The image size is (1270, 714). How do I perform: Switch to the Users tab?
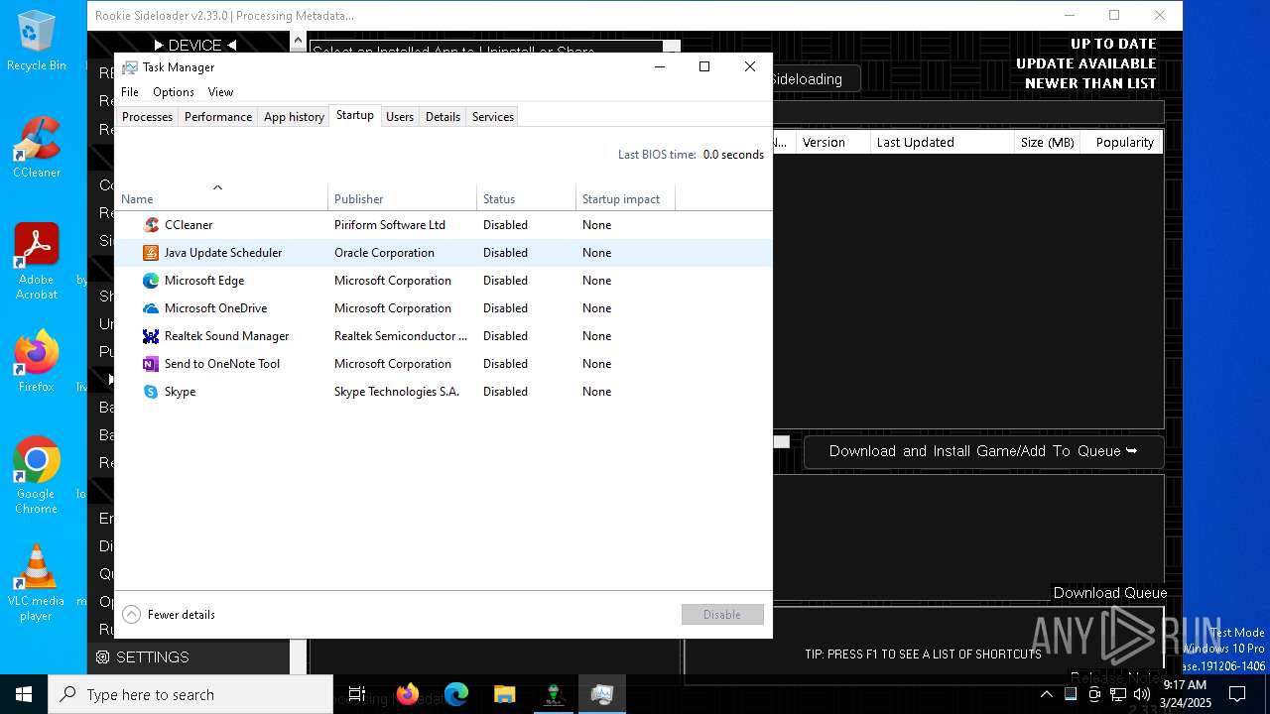(400, 117)
